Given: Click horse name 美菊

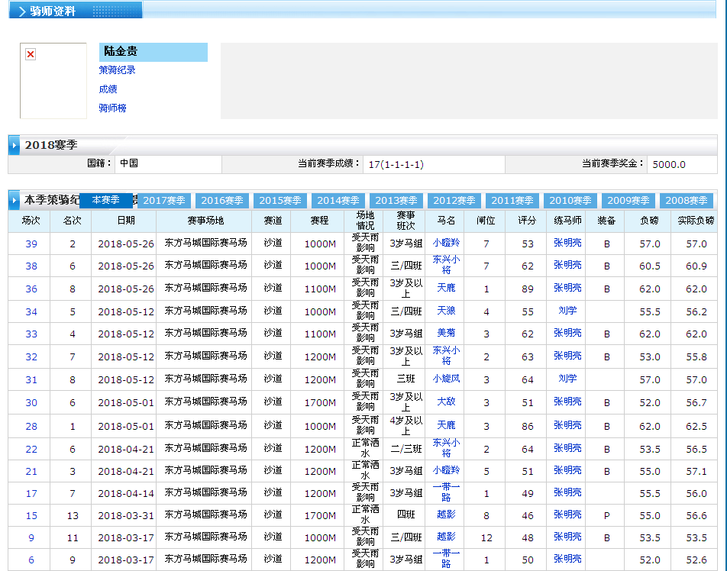Looking at the screenshot, I should click(446, 334).
